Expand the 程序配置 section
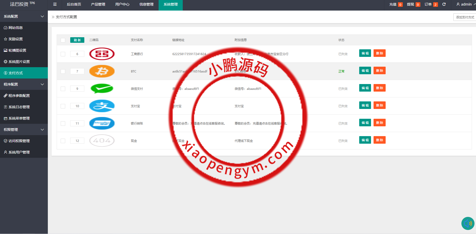476x234 pixels. pos(24,84)
